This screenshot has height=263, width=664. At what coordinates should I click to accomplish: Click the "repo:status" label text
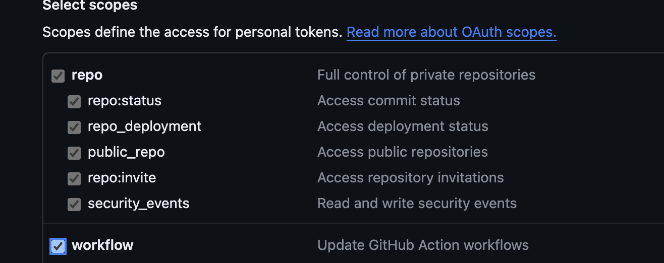coord(124,101)
